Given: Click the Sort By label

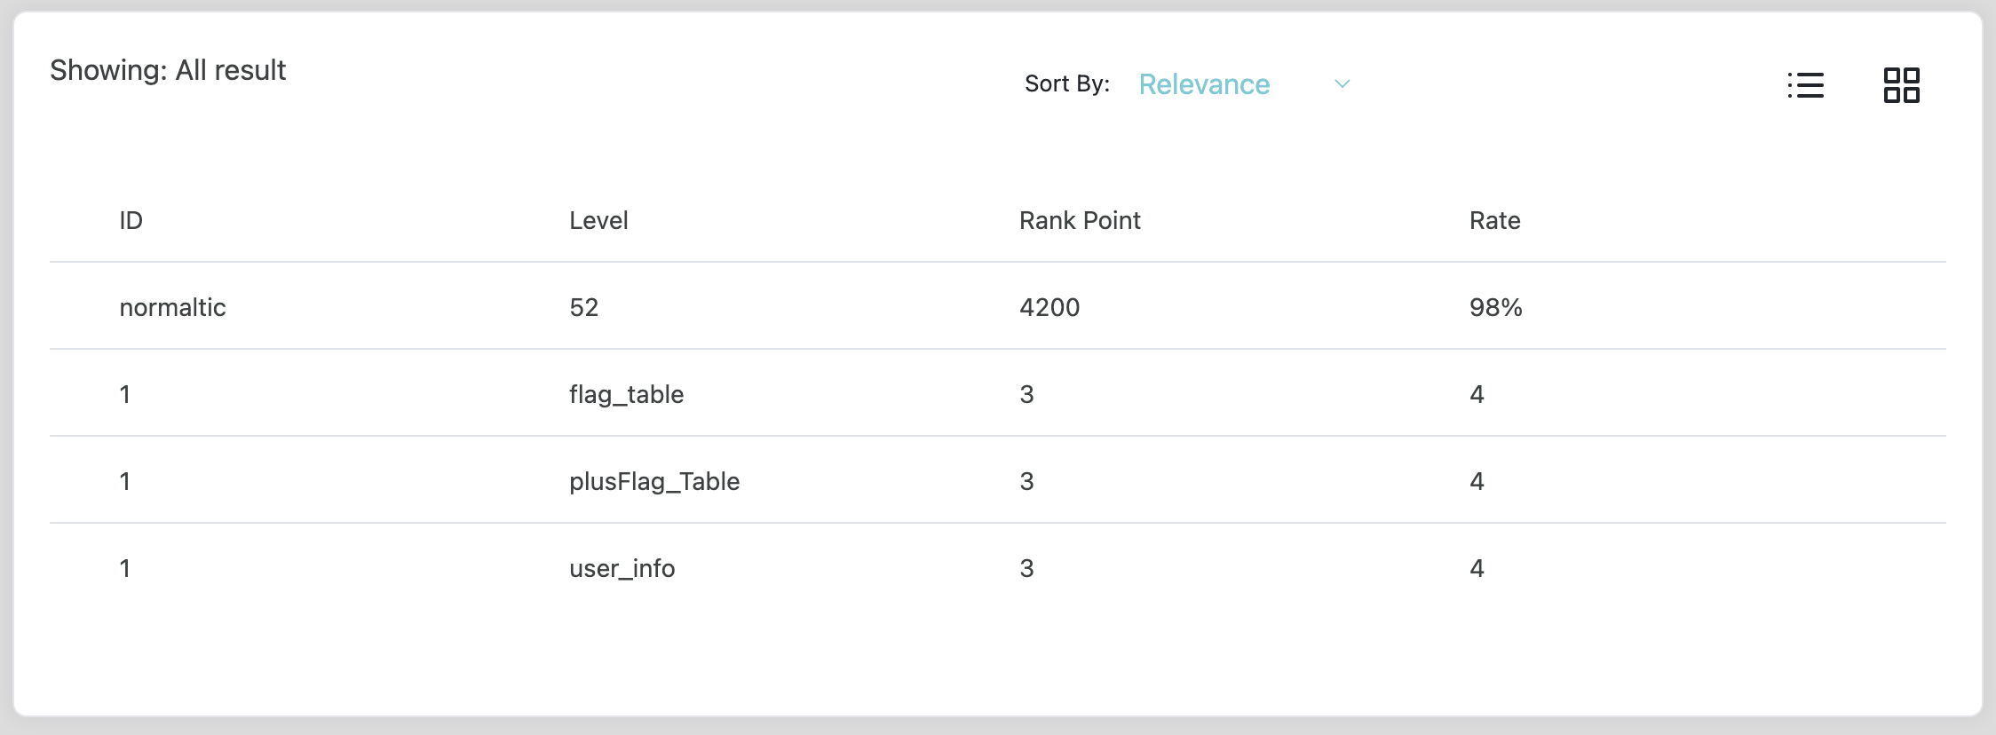Looking at the screenshot, I should tap(1066, 83).
